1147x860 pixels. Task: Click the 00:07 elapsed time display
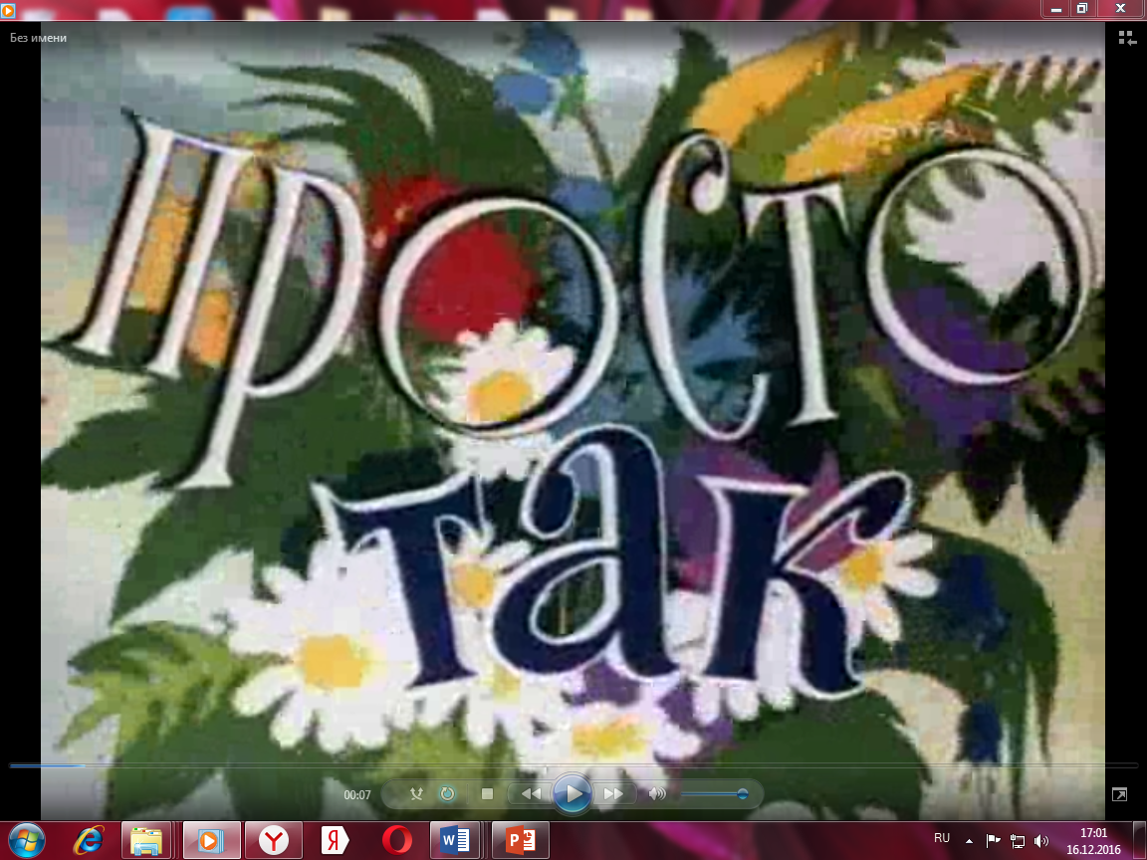coord(357,795)
